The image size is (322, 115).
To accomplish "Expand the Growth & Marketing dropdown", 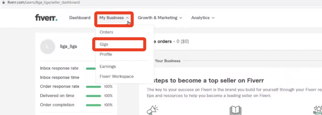I will pos(160,18).
